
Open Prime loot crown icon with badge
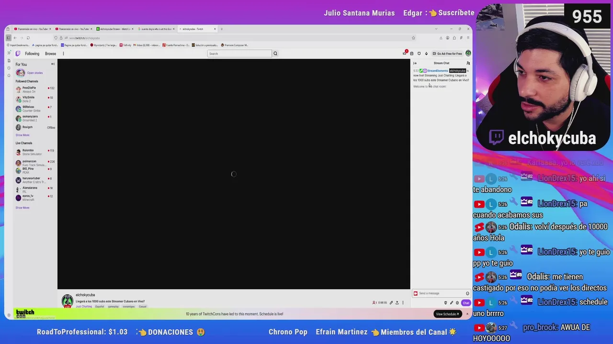point(405,54)
